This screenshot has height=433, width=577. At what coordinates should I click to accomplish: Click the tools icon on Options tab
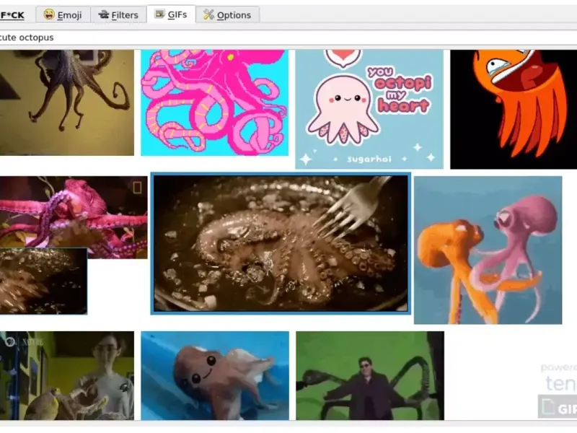tap(208, 14)
